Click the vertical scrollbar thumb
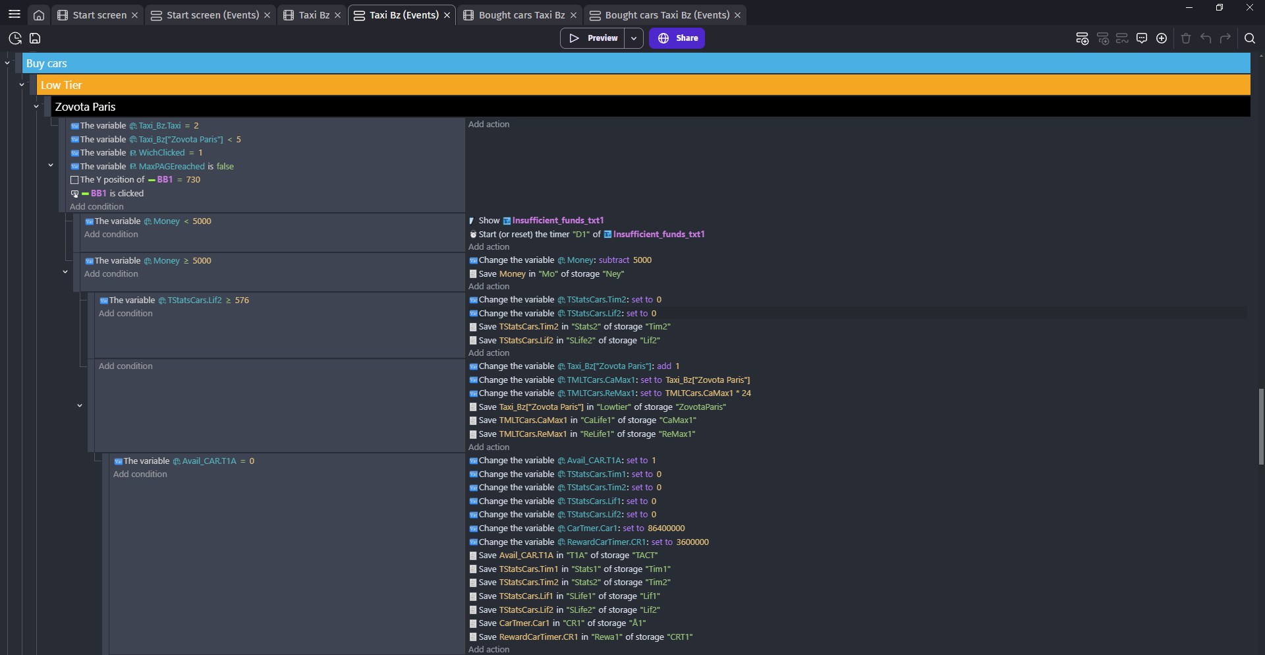 [1260, 426]
